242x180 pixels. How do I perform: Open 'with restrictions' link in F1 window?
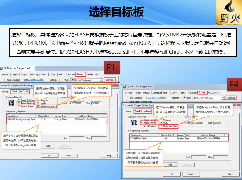coord(34,80)
